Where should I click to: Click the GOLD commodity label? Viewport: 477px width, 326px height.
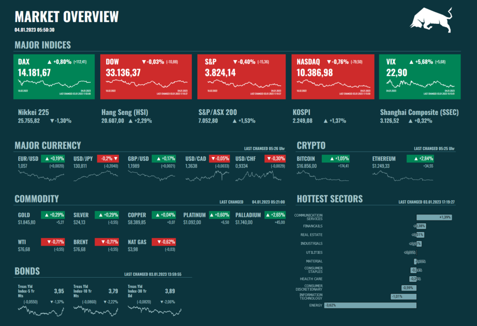pos(24,215)
